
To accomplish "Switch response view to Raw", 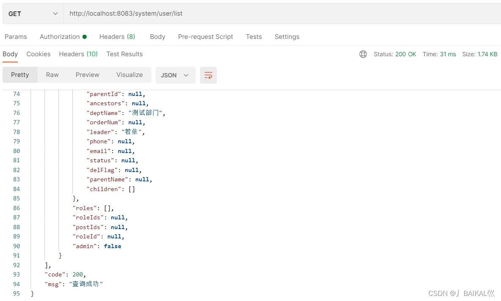I will click(x=52, y=75).
